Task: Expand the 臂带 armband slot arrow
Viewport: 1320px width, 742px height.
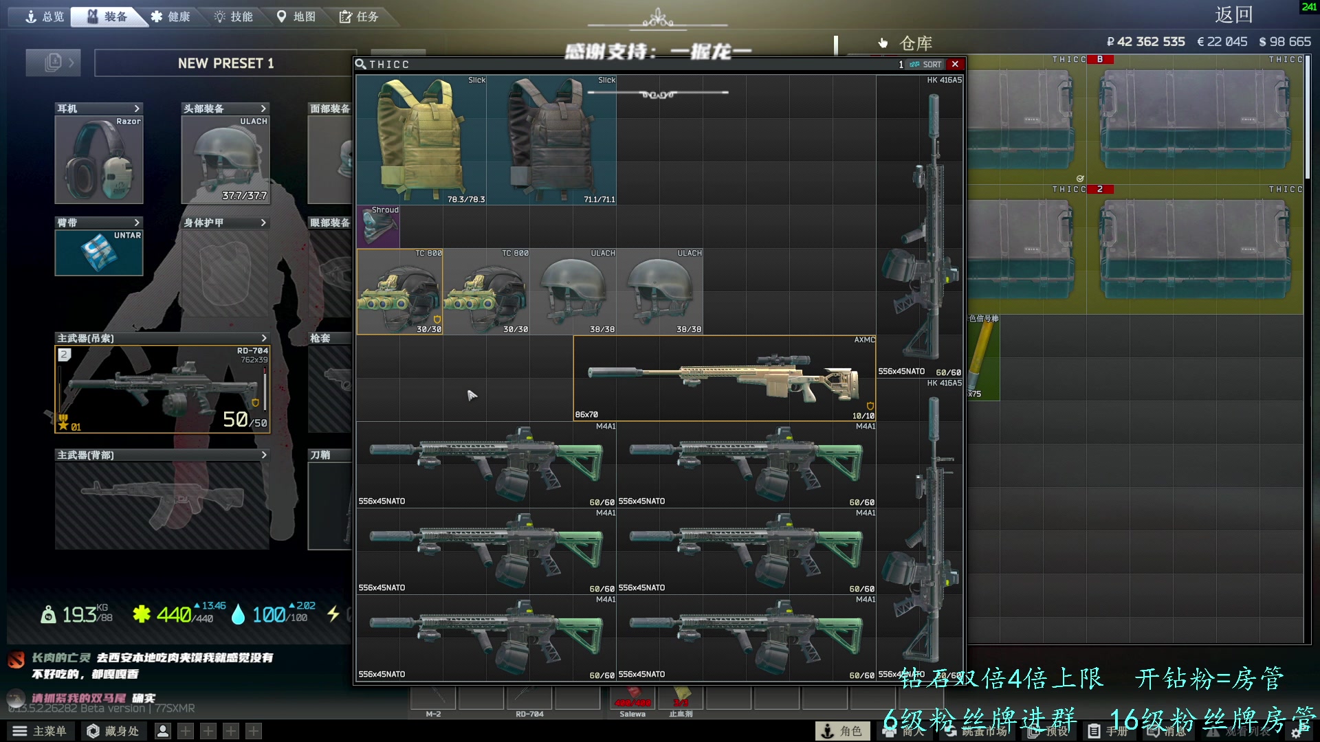Action: [137, 223]
